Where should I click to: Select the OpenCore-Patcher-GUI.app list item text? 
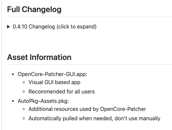click(x=52, y=74)
